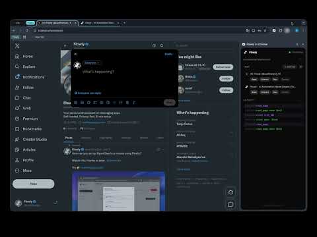Open the video thumbnail in the Flowly post
Image resolution: width=317 pixels, height=237 pixels.
(118, 192)
